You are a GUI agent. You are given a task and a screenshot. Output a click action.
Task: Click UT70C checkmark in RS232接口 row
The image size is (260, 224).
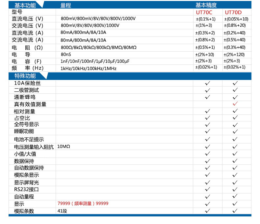click(x=207, y=189)
